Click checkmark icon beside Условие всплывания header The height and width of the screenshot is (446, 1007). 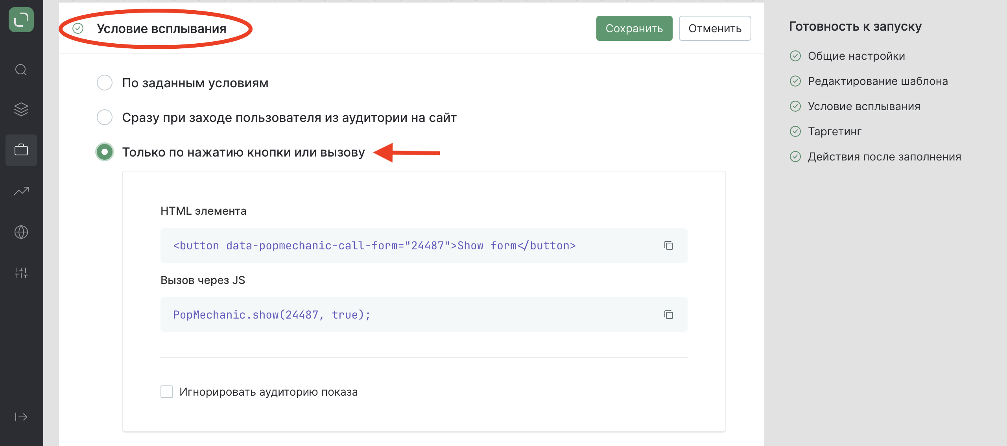coord(78,28)
